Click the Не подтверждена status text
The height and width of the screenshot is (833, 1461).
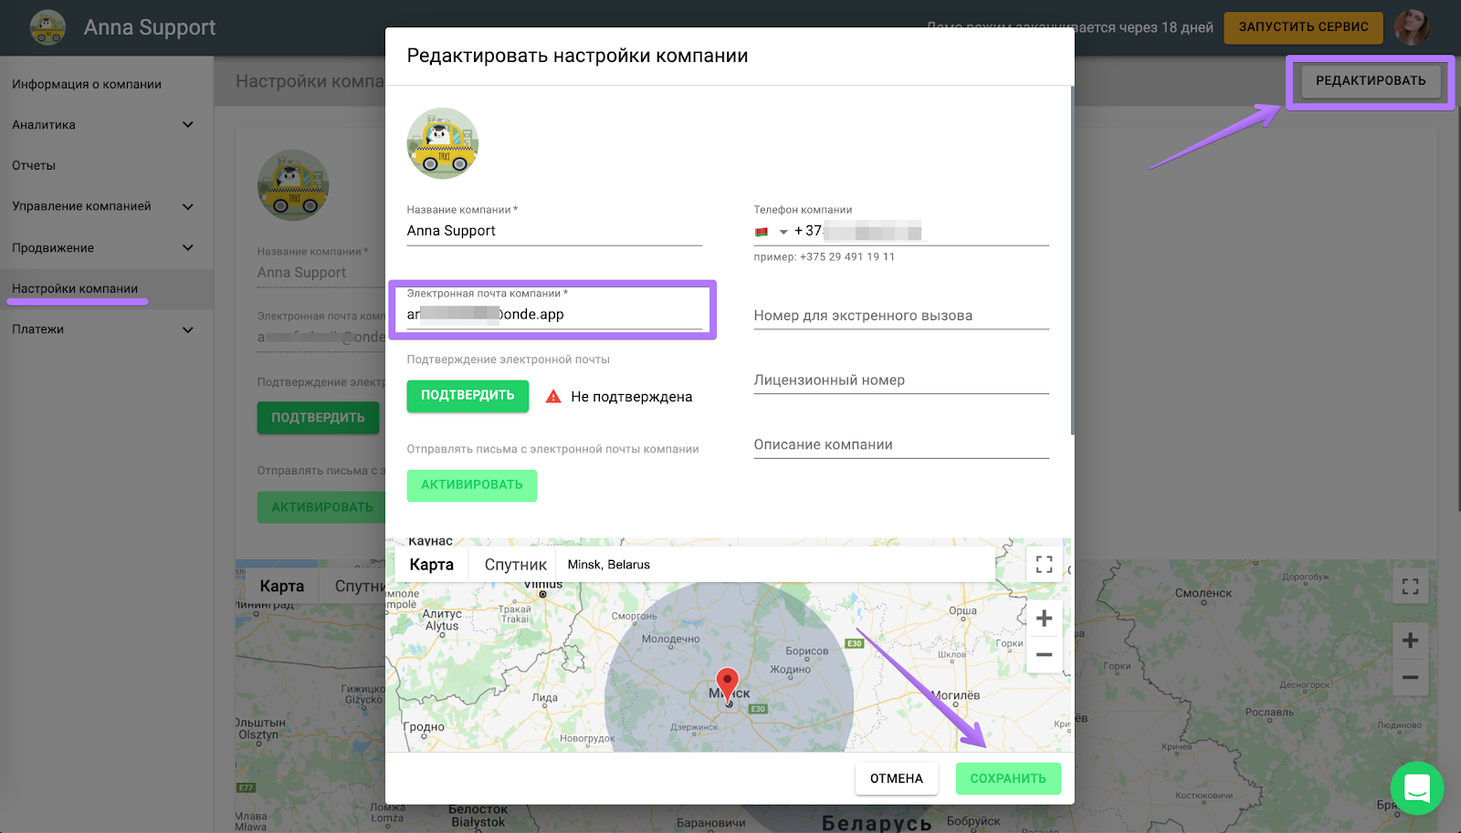tap(632, 397)
